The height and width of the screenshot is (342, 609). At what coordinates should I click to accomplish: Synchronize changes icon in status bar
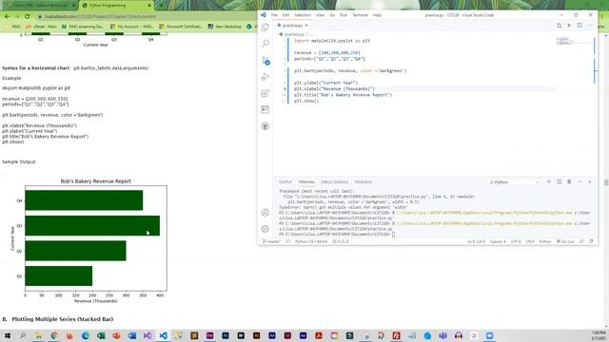click(288, 241)
